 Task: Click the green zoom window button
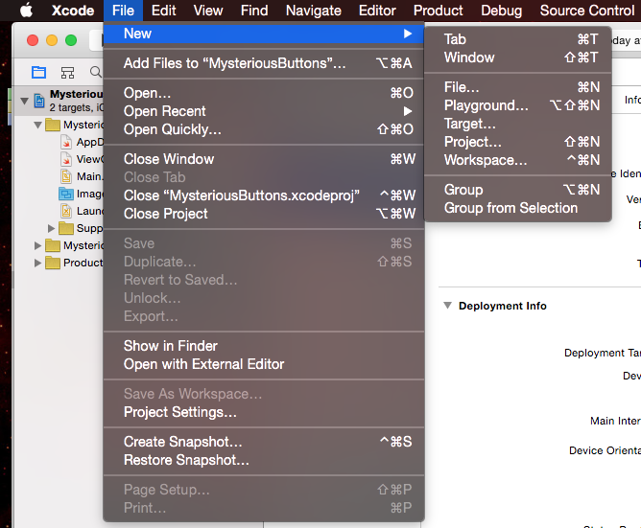[71, 40]
